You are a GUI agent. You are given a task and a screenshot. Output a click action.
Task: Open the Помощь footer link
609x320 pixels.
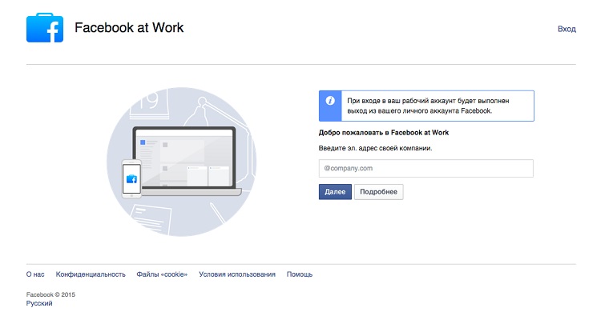pos(300,274)
